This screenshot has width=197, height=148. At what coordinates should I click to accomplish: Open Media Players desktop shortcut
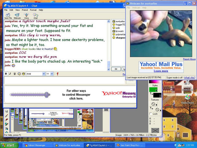coord(187,99)
